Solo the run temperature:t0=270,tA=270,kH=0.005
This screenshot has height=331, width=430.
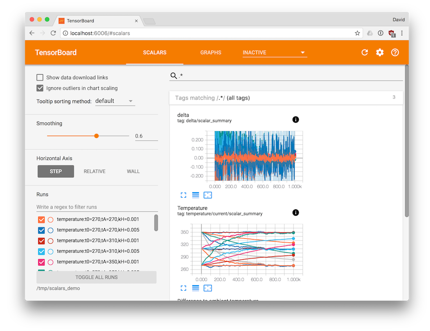[x=50, y=230]
